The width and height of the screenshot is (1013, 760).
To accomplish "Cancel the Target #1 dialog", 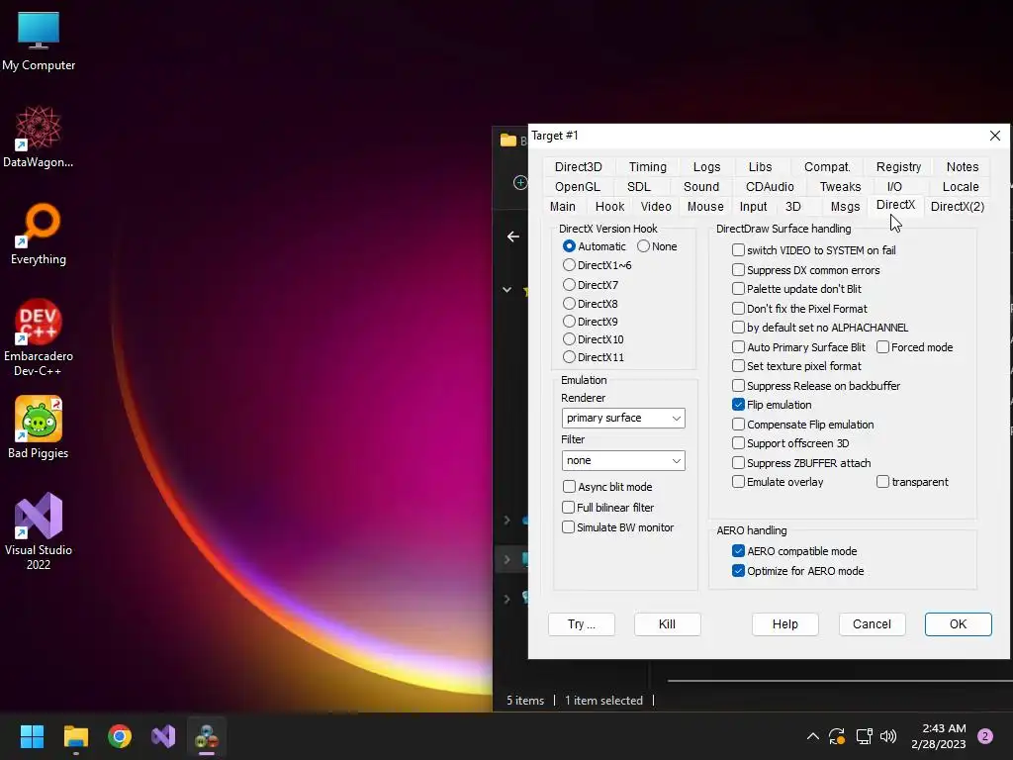I will [872, 624].
